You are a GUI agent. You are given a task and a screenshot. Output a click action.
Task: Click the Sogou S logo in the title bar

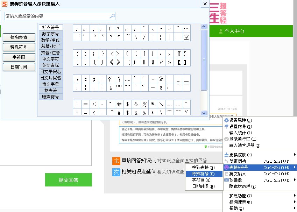click(x=5, y=4)
